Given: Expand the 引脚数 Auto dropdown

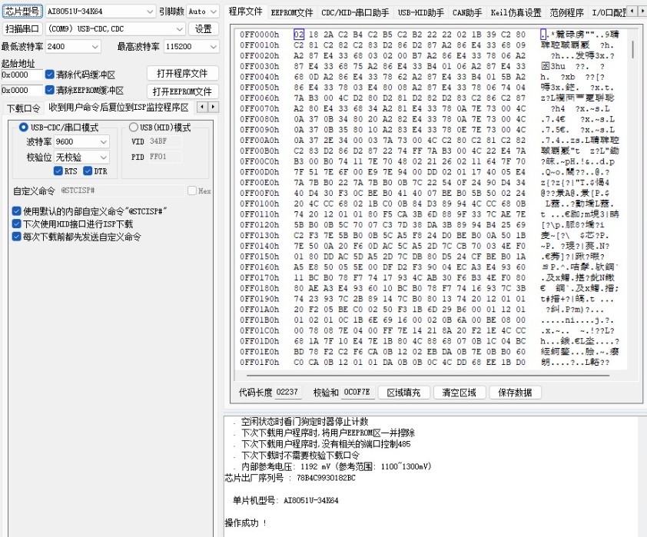Looking at the screenshot, I should pyautogui.click(x=203, y=12).
